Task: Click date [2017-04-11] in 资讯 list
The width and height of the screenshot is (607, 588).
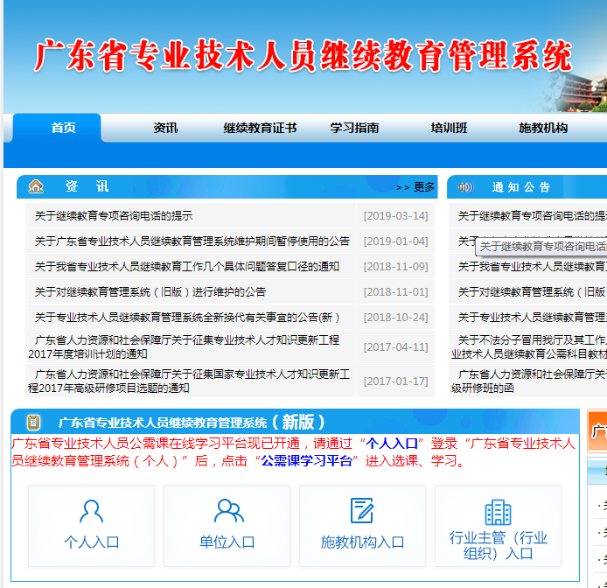Action: pyautogui.click(x=395, y=347)
